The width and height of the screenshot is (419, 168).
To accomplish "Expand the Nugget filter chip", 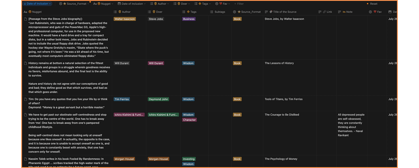I will point(103,4).
